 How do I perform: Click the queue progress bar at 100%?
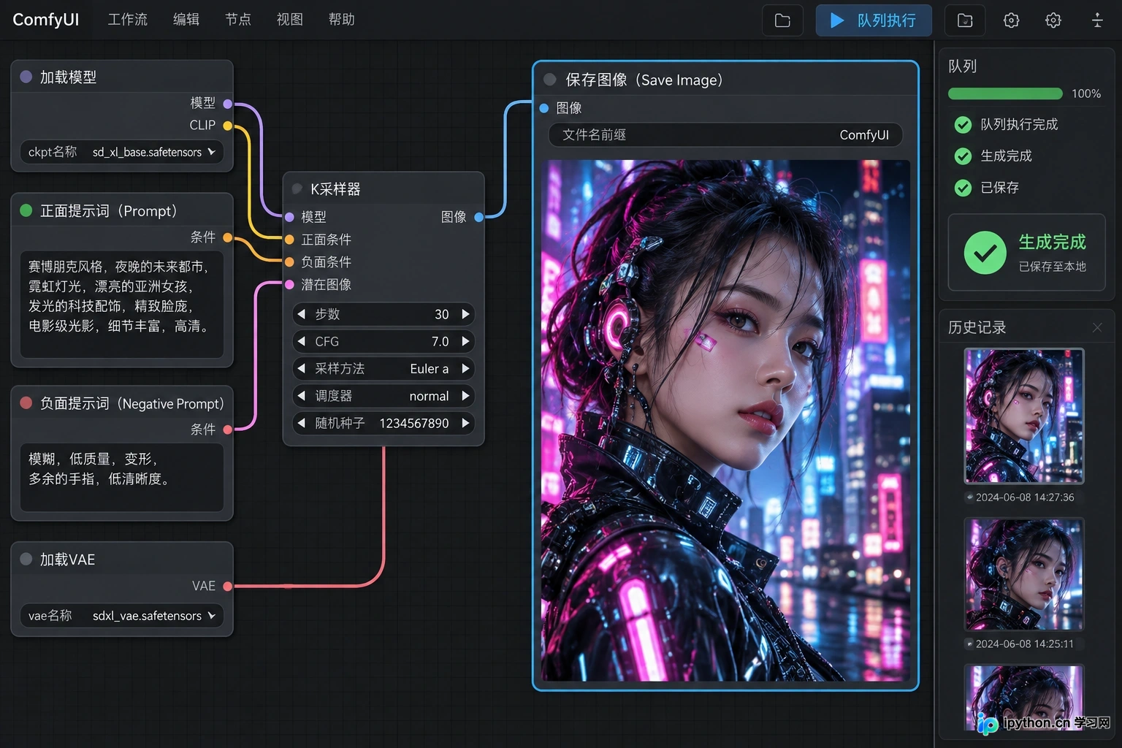[x=1005, y=93]
